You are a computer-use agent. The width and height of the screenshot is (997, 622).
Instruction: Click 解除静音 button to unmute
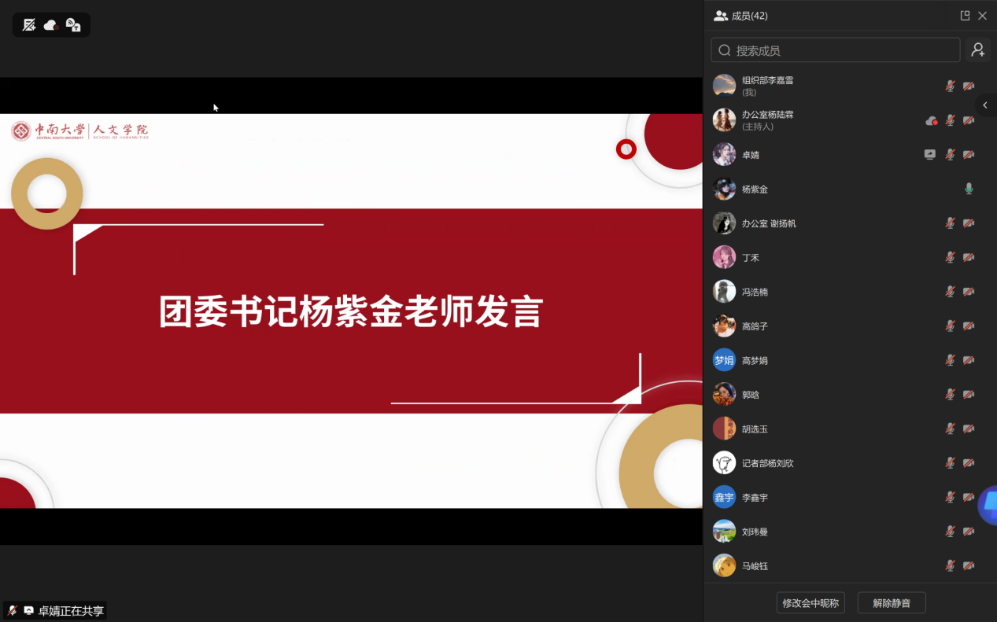coord(891,603)
